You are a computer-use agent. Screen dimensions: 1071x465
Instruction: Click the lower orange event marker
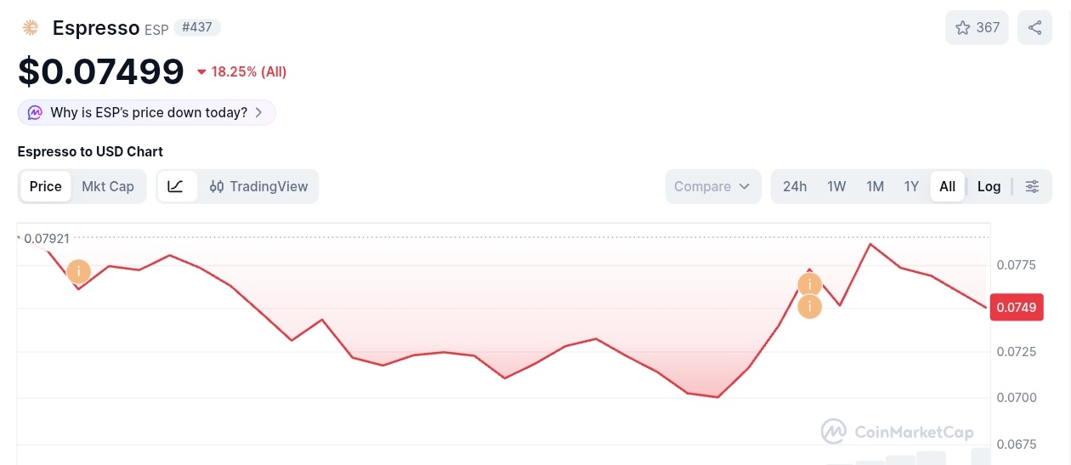click(810, 306)
